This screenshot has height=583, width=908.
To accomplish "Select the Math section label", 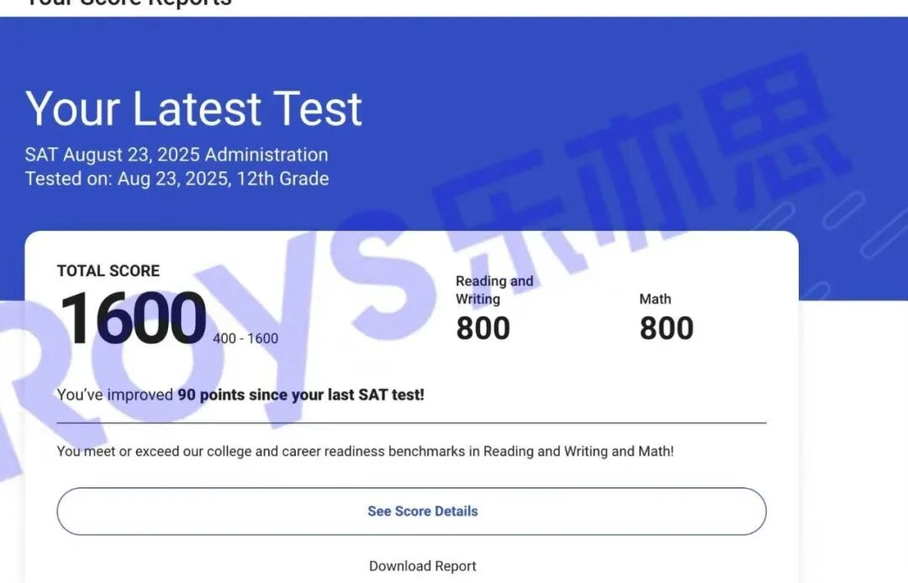I will (655, 299).
